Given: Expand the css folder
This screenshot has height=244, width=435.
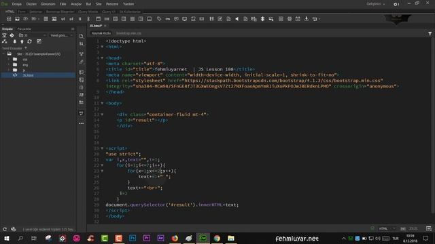Looking at the screenshot, I should pos(9,59).
